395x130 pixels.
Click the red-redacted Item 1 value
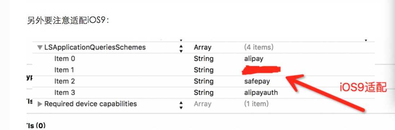click(261, 70)
